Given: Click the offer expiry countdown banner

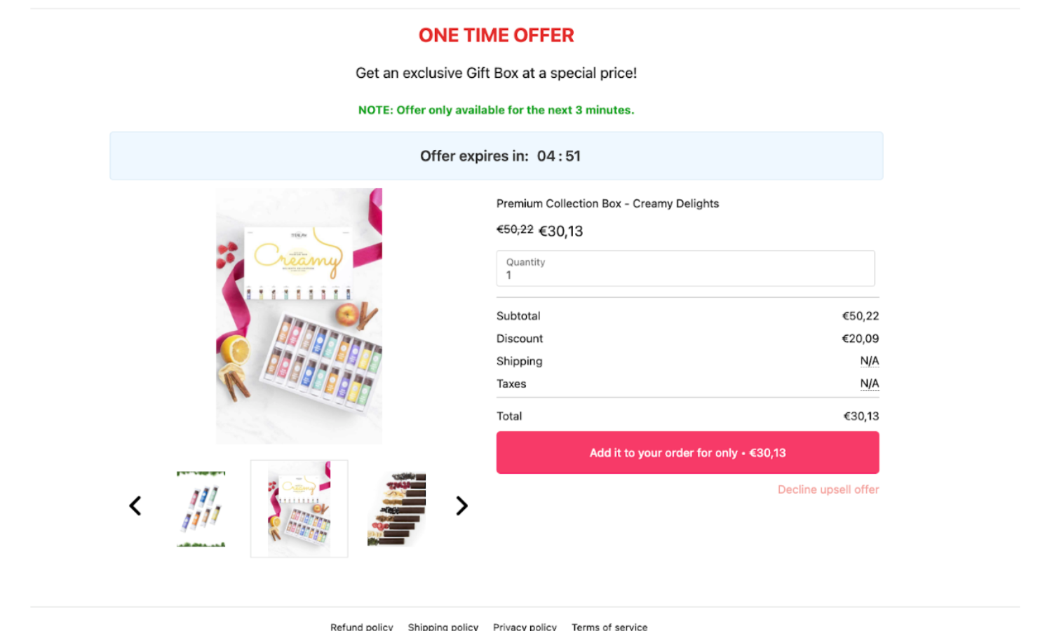Looking at the screenshot, I should 497,156.
